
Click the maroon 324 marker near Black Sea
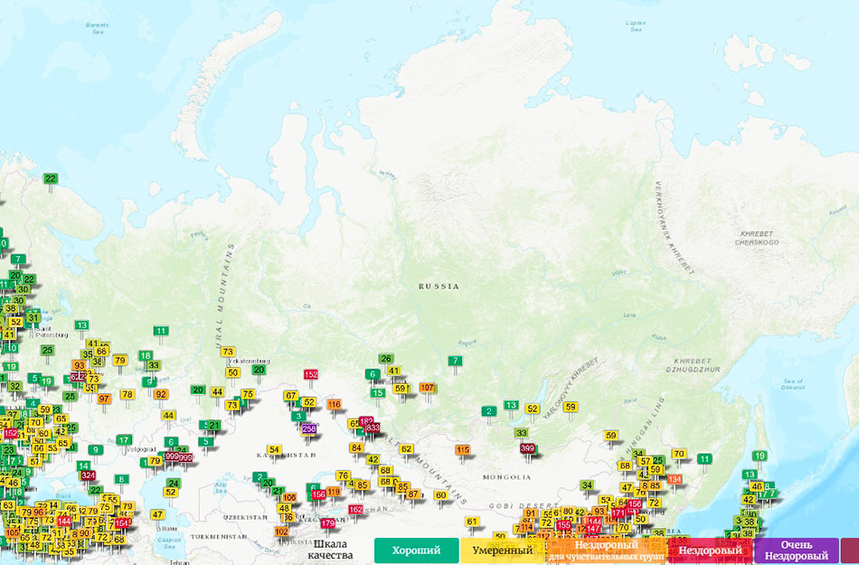pos(88,476)
